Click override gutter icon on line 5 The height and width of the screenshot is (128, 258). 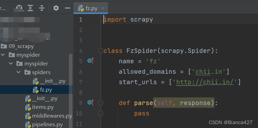(91, 61)
